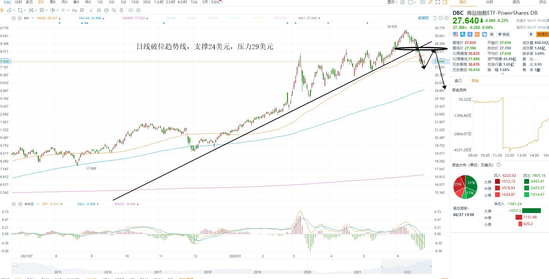Image resolution: width=549 pixels, height=279 pixels.
Task: Click the US flag market icon
Action: point(456,34)
